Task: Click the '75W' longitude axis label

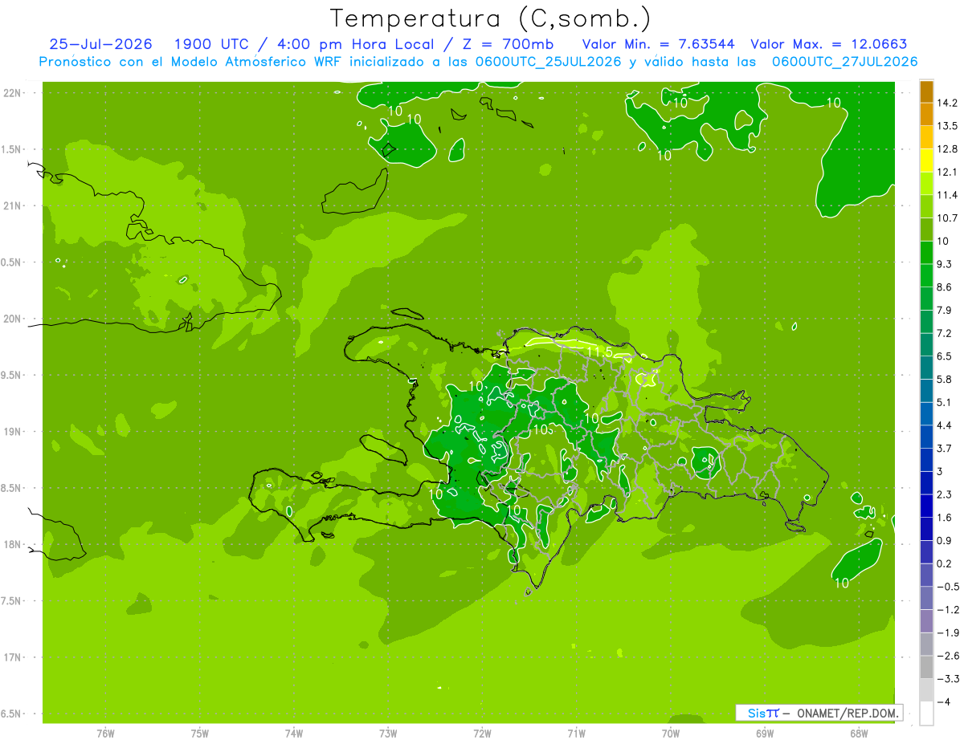Action: pos(200,733)
